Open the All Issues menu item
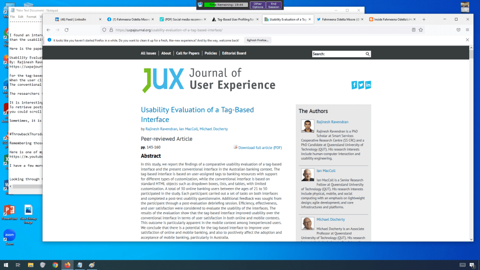 (148, 53)
